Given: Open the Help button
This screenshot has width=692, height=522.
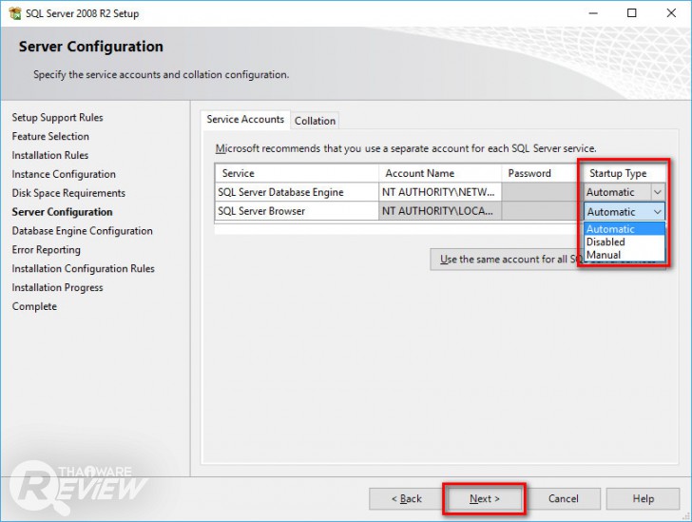Looking at the screenshot, I should point(643,498).
